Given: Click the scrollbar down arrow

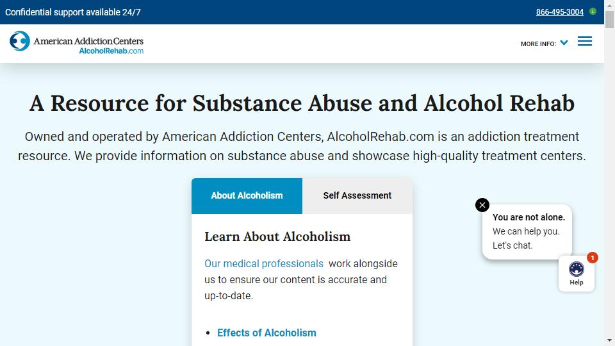Looking at the screenshot, I should [x=609, y=340].
